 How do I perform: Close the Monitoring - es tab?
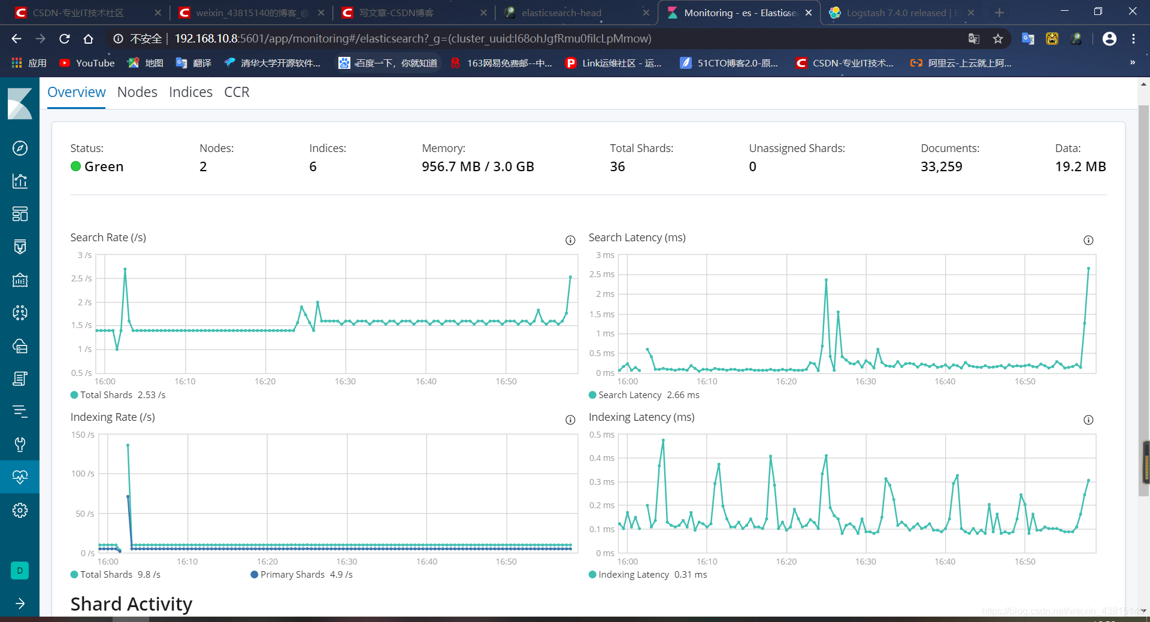coord(809,13)
